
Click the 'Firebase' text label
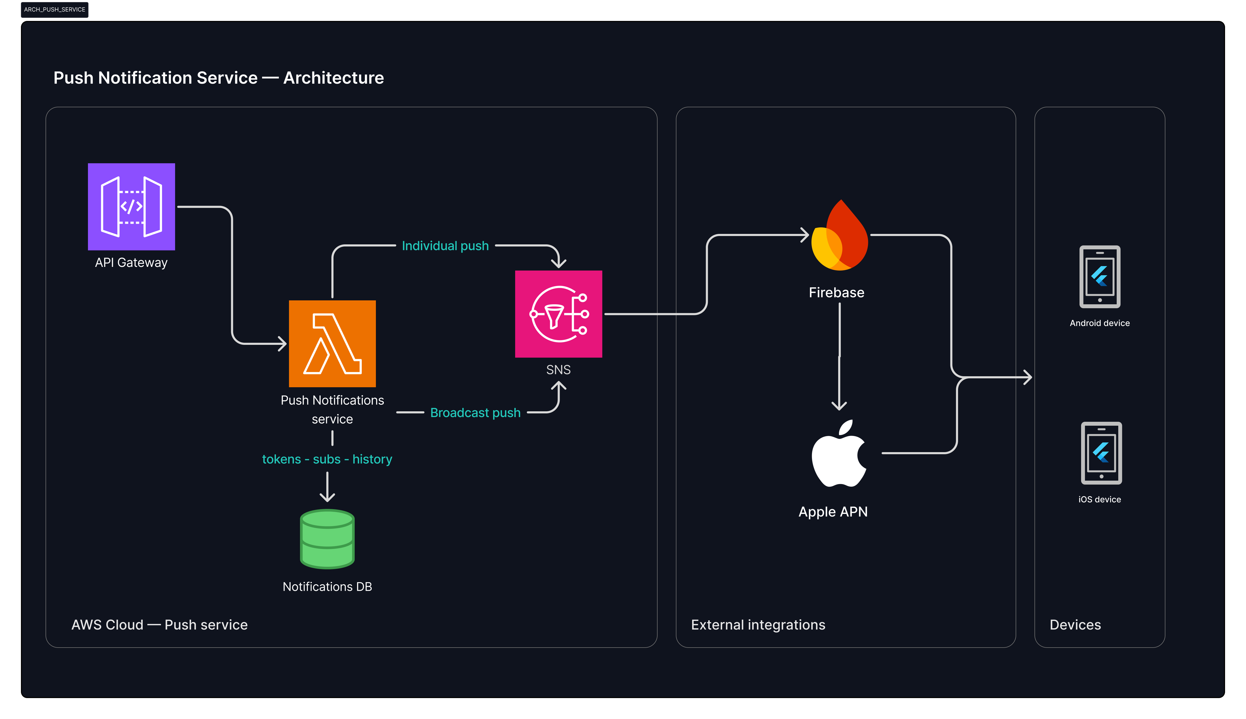click(x=836, y=293)
